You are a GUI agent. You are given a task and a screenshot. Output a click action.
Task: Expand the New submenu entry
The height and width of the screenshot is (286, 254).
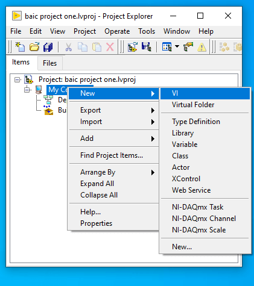(114, 93)
